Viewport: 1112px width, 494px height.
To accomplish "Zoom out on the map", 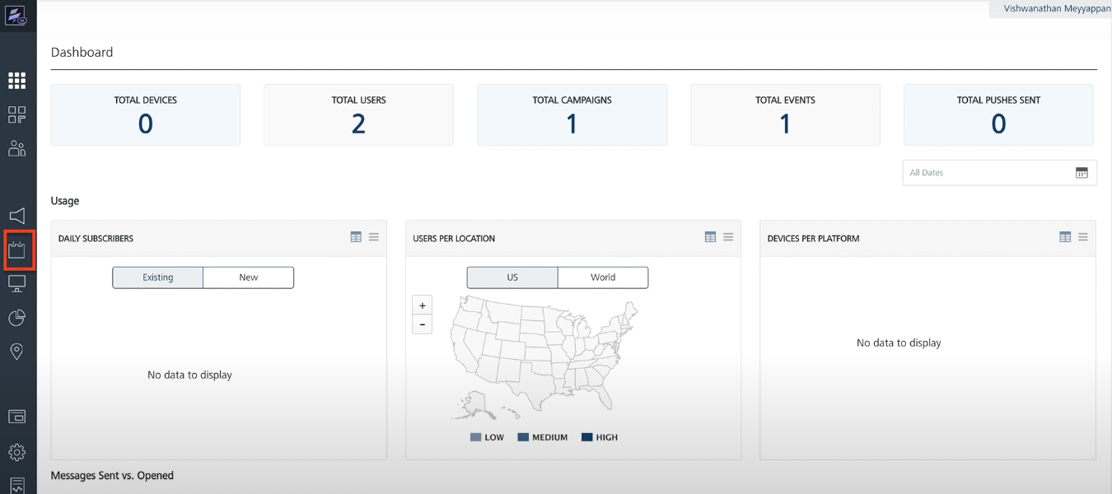I will 423,324.
